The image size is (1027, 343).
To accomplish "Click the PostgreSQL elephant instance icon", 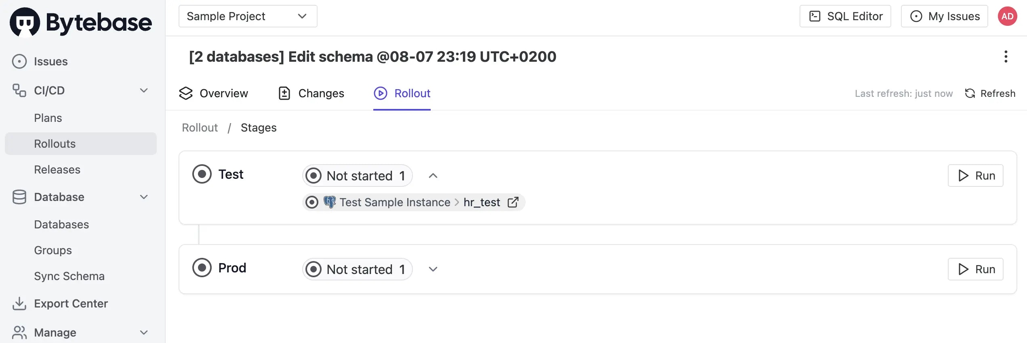I will coord(330,202).
